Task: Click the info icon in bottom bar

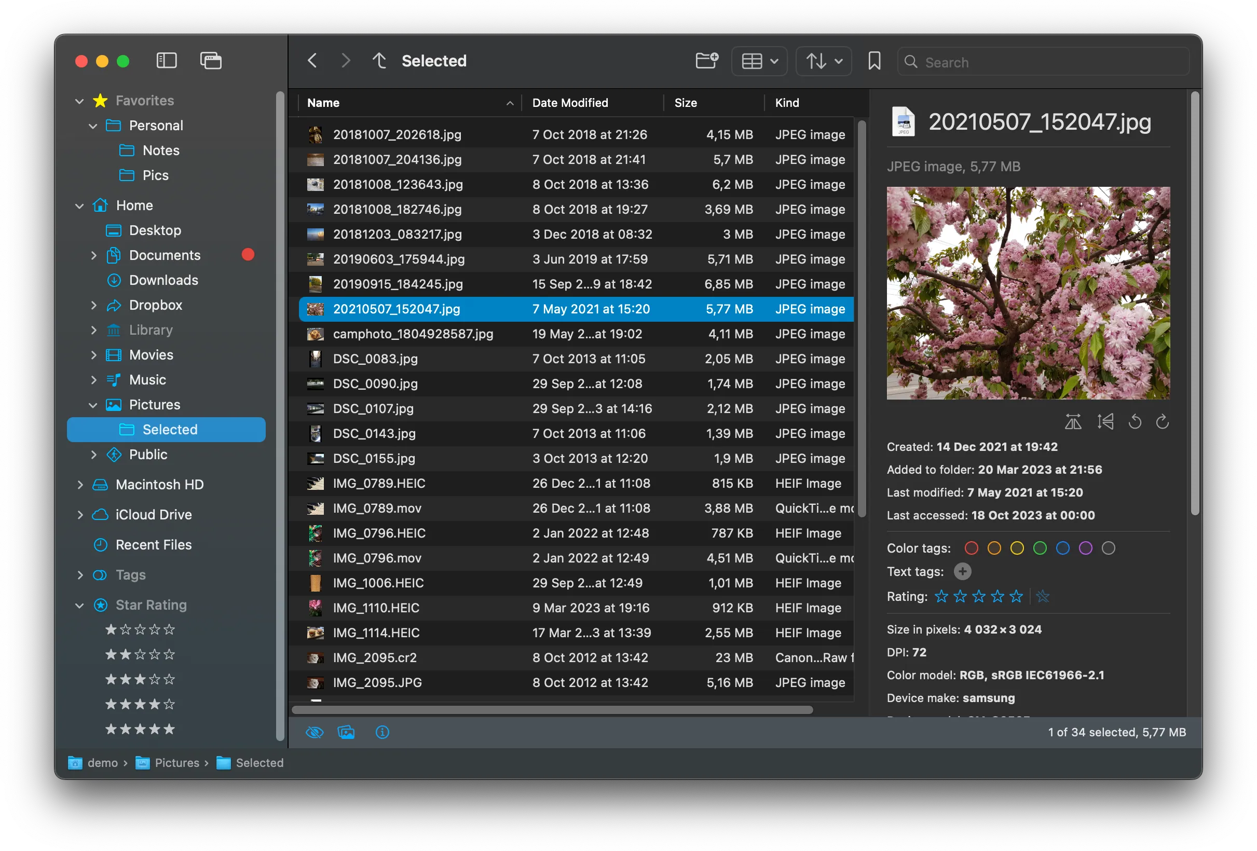Action: tap(382, 732)
